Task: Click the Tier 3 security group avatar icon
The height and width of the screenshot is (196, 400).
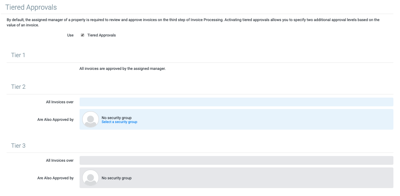Action: click(91, 178)
